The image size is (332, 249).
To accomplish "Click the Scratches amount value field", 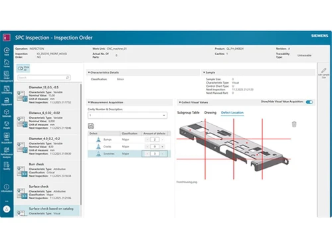I will [x=155, y=153].
